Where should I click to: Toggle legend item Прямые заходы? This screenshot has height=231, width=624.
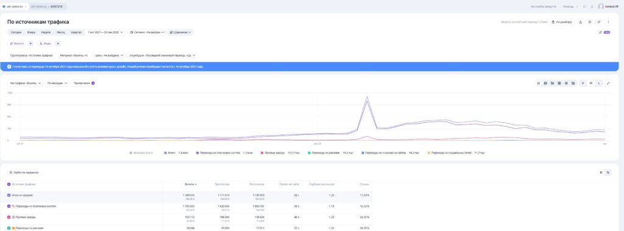pos(280,153)
